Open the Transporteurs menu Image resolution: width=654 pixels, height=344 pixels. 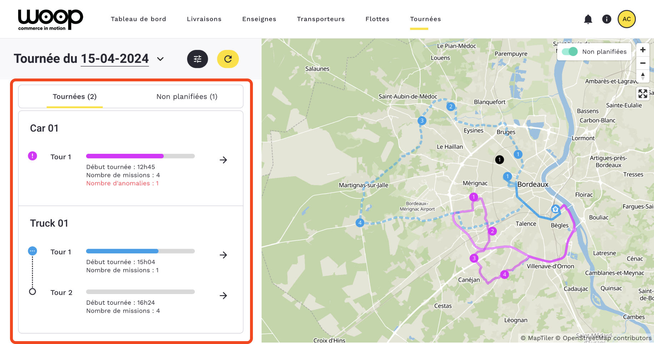point(321,19)
